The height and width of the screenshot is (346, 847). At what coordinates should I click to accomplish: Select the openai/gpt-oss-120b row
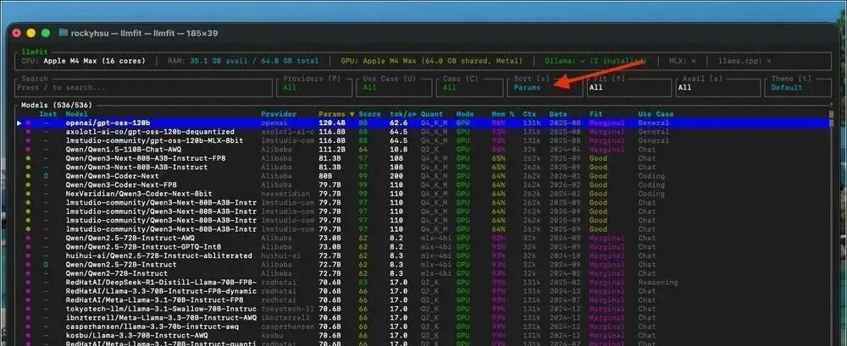422,123
